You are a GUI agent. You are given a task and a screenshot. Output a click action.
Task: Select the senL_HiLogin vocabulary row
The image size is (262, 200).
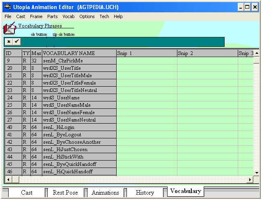point(79,127)
